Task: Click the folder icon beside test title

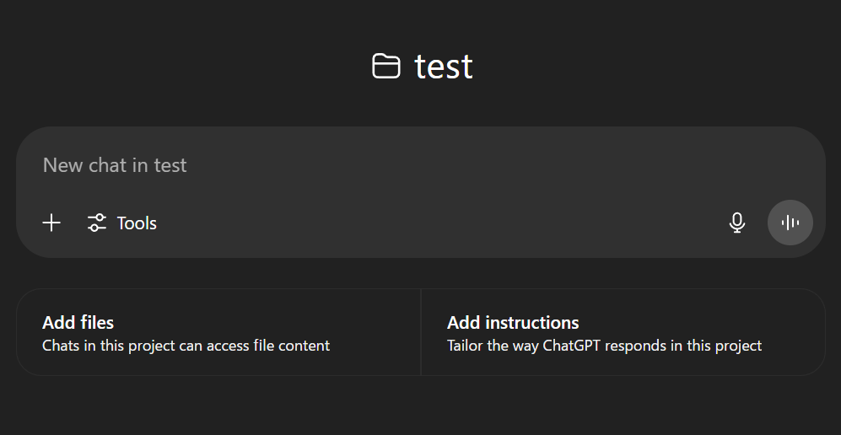Action: coord(385,67)
